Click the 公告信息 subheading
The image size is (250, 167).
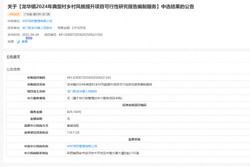14,69
